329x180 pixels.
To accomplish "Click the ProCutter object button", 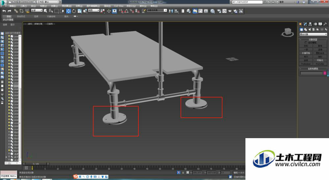I will (x=320, y=64).
